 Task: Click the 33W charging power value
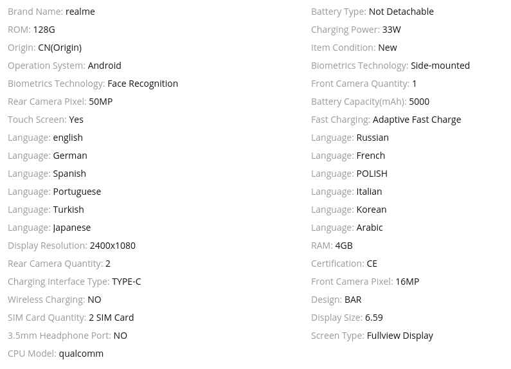391,30
